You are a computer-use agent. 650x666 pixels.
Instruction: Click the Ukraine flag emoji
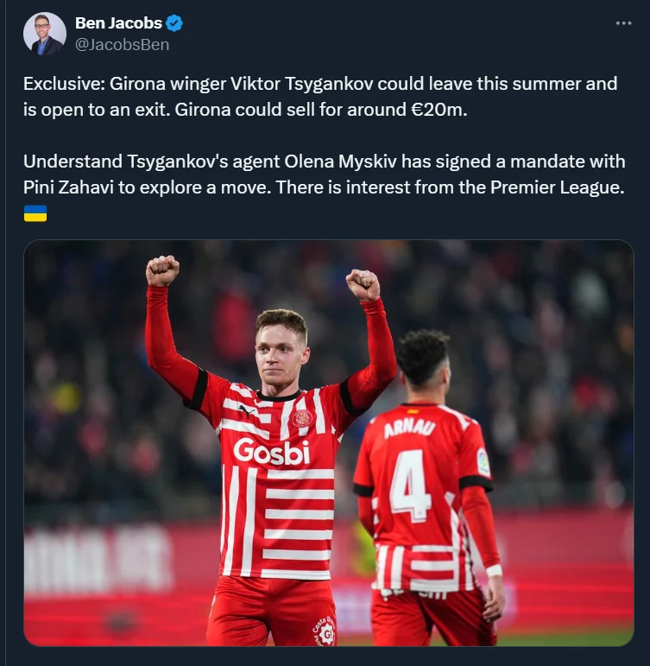pos(35,213)
